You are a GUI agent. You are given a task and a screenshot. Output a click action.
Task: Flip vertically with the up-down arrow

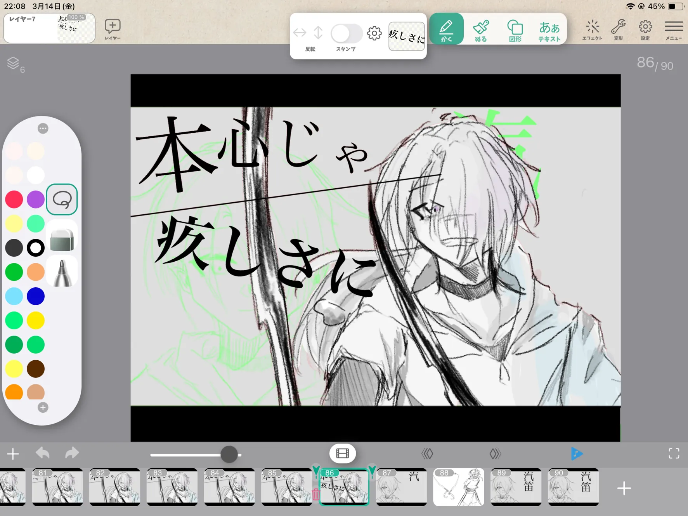point(318,33)
